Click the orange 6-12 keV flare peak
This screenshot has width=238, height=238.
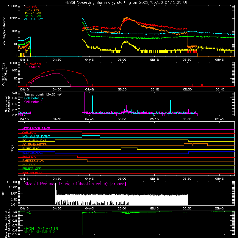(x=127, y=18)
